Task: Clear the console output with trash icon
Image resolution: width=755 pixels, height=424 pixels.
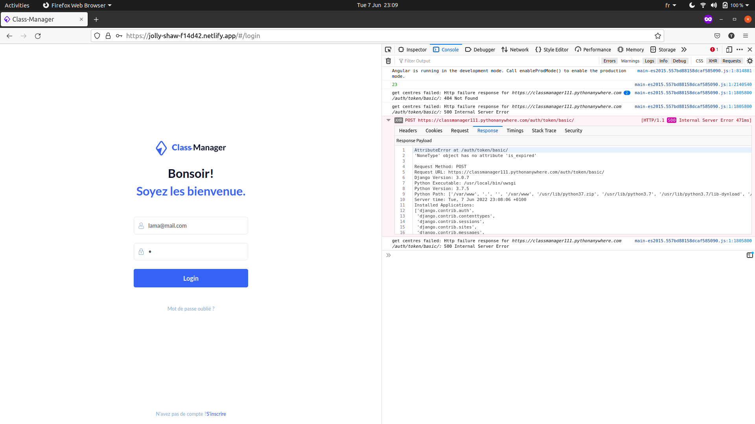Action: [388, 61]
